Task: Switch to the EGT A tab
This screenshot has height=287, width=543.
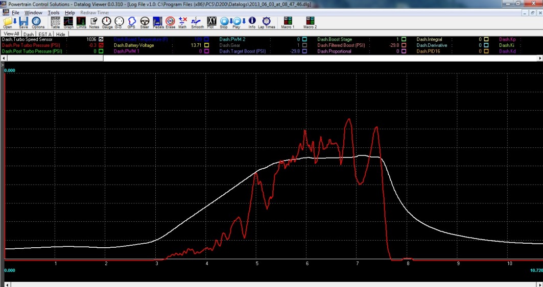Action: [44, 34]
